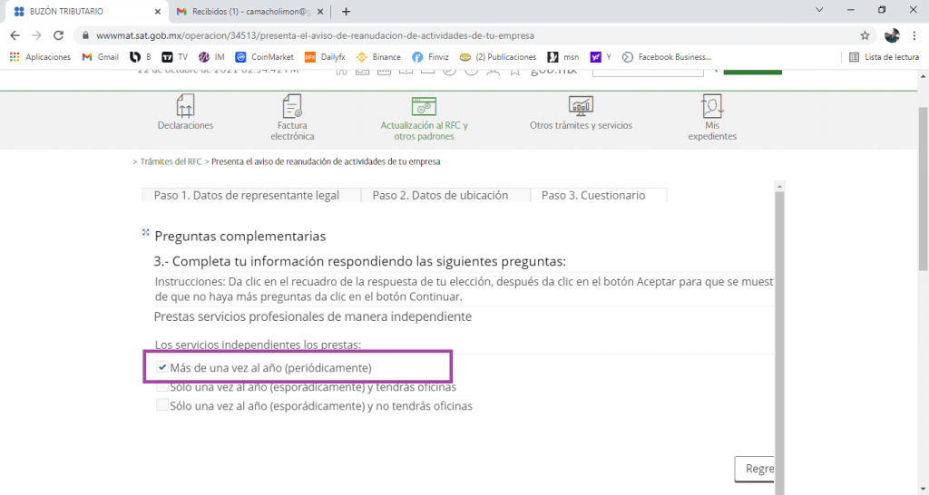Select Paso 3. Cuestionario tab
This screenshot has width=929, height=495.
pyautogui.click(x=599, y=196)
